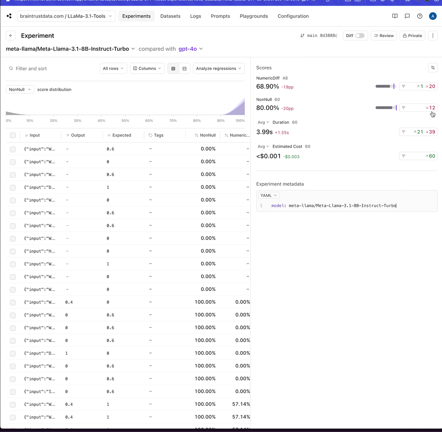The height and width of the screenshot is (432, 442).
Task: Click the Private sharing button
Action: [412, 36]
